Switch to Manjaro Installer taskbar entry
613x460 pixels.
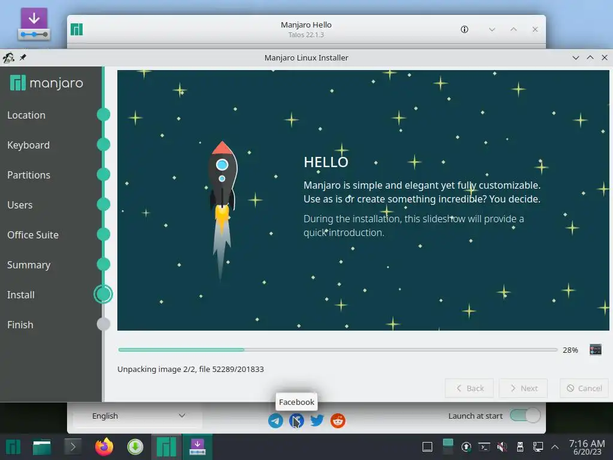[198, 447]
